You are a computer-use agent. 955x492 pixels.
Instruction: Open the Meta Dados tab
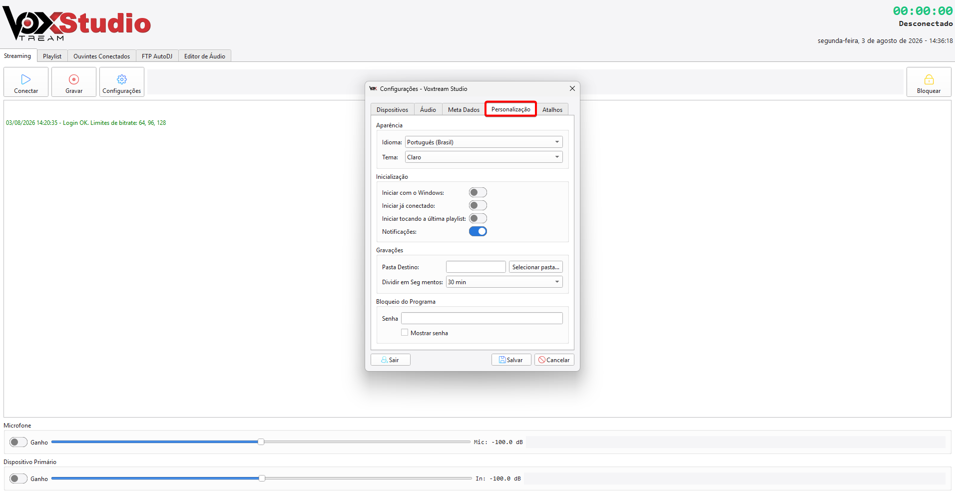tap(464, 109)
